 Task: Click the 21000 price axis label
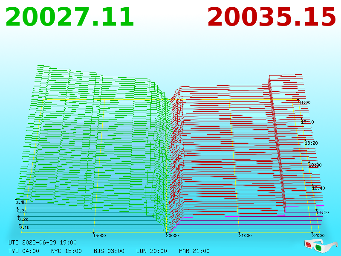[x=245, y=236]
